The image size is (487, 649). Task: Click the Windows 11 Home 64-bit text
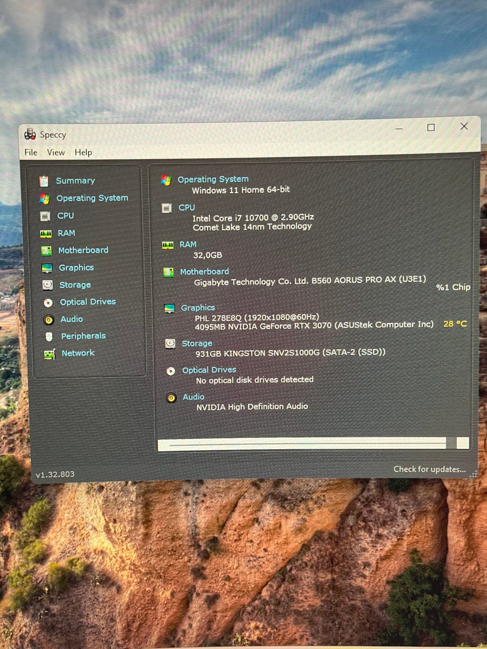coord(240,190)
